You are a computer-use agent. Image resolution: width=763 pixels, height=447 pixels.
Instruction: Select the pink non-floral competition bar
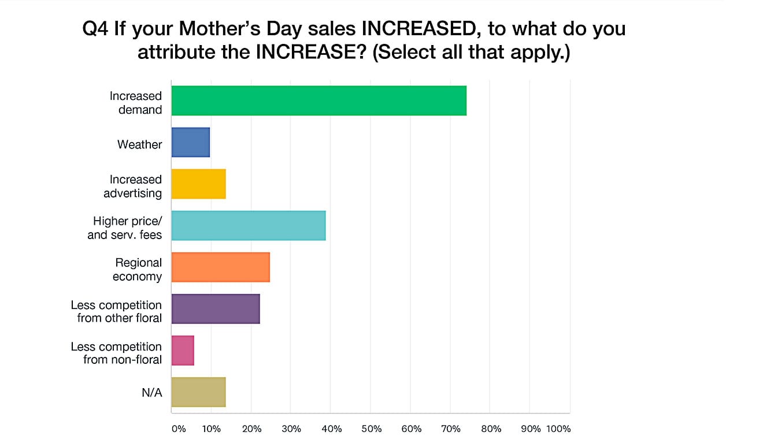(x=183, y=351)
